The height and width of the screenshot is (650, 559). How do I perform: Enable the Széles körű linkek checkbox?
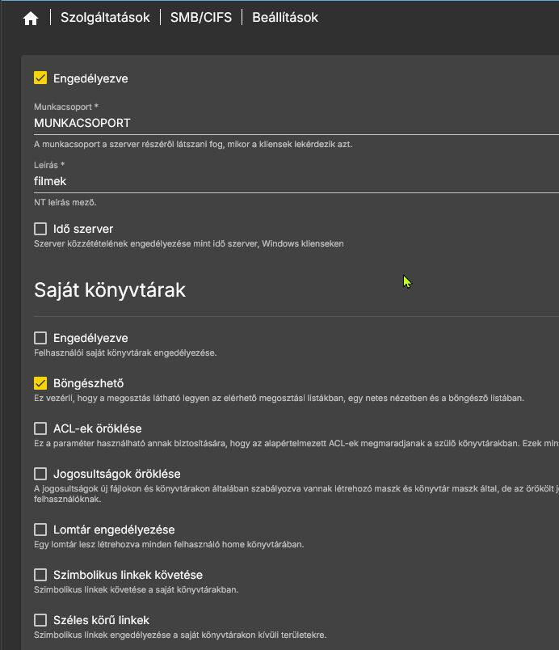click(x=40, y=620)
